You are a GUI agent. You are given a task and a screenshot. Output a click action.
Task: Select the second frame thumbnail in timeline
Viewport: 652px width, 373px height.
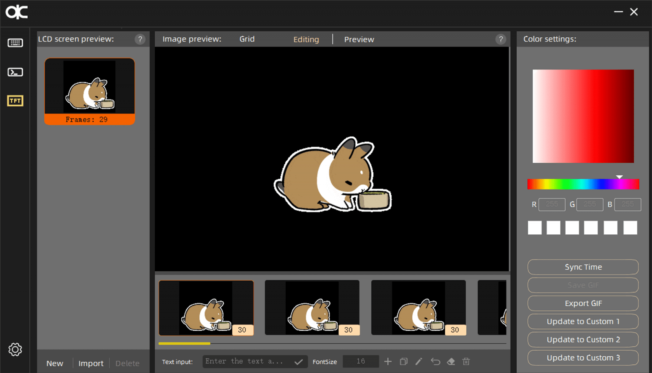coord(312,308)
